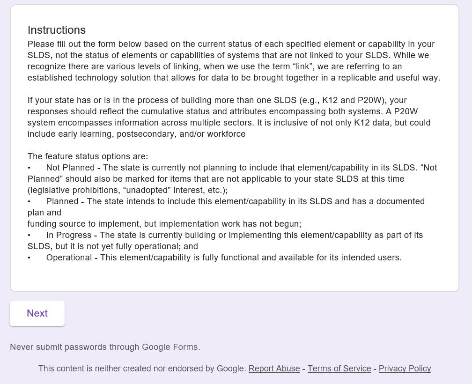
Task: Click the "Never submit passwords" warning text
Action: point(105,347)
